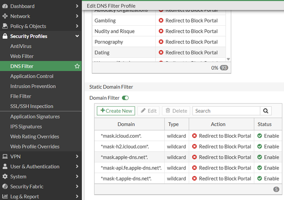This screenshot has width=284, height=200.
Task: Expand the Security Fabric menu
Action: coord(77,186)
